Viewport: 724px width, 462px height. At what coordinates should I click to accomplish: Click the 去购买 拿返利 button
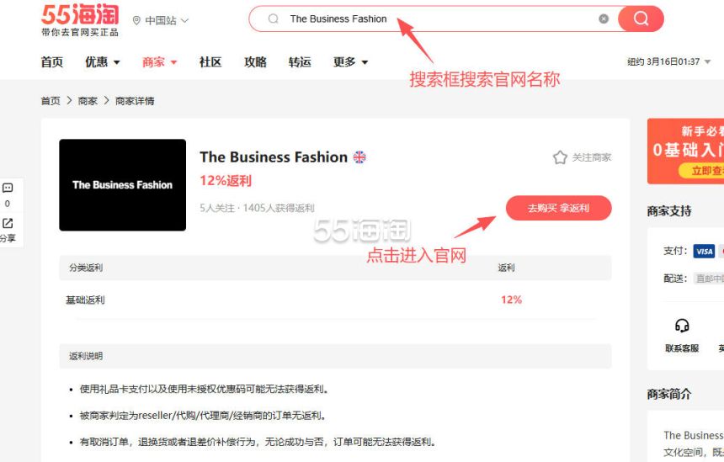pyautogui.click(x=558, y=208)
